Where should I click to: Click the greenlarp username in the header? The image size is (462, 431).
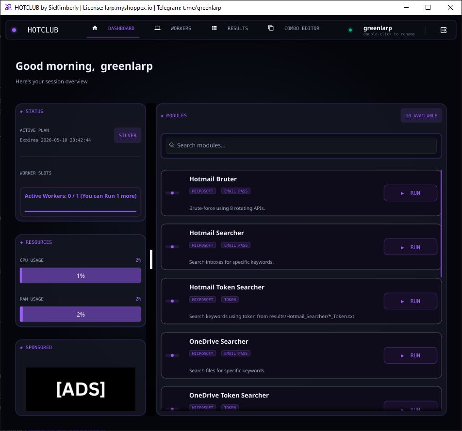[x=378, y=28]
